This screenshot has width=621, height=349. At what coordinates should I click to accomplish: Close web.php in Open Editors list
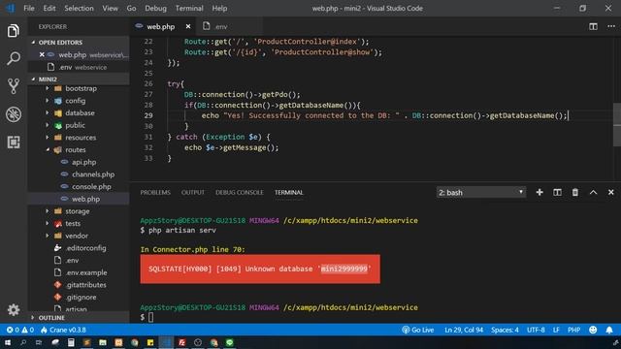(42, 54)
